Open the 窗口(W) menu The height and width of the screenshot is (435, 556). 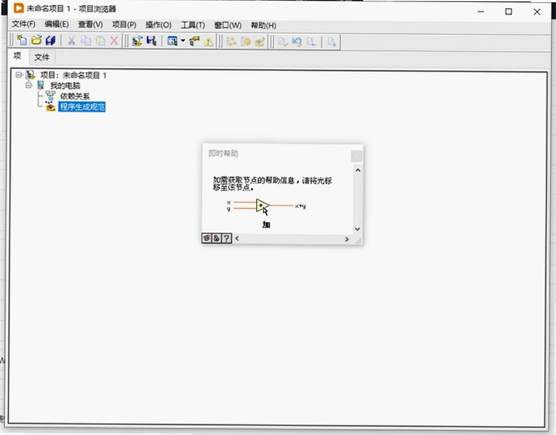point(228,25)
